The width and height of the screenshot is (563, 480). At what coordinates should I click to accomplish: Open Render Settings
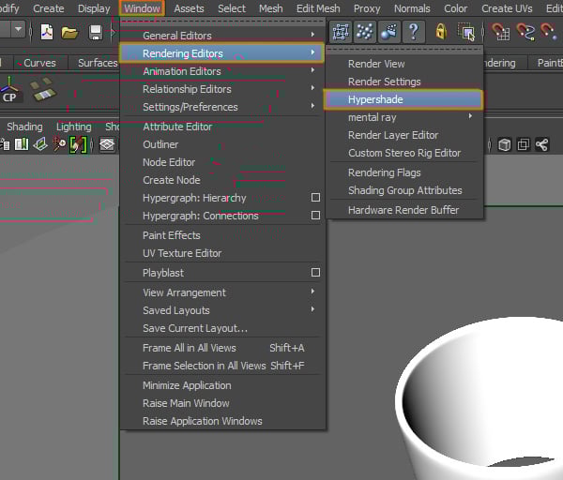click(384, 82)
